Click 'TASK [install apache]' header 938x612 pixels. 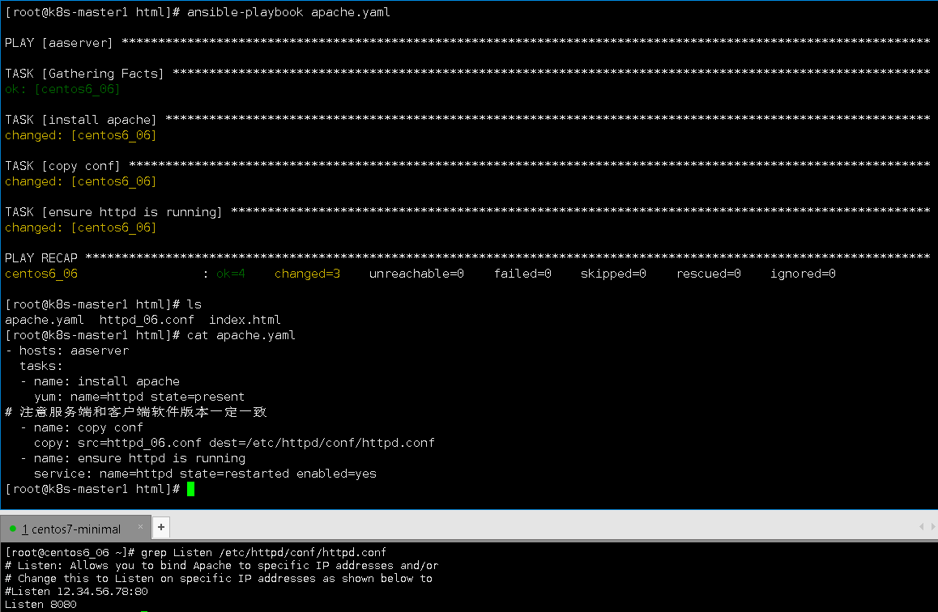point(81,120)
